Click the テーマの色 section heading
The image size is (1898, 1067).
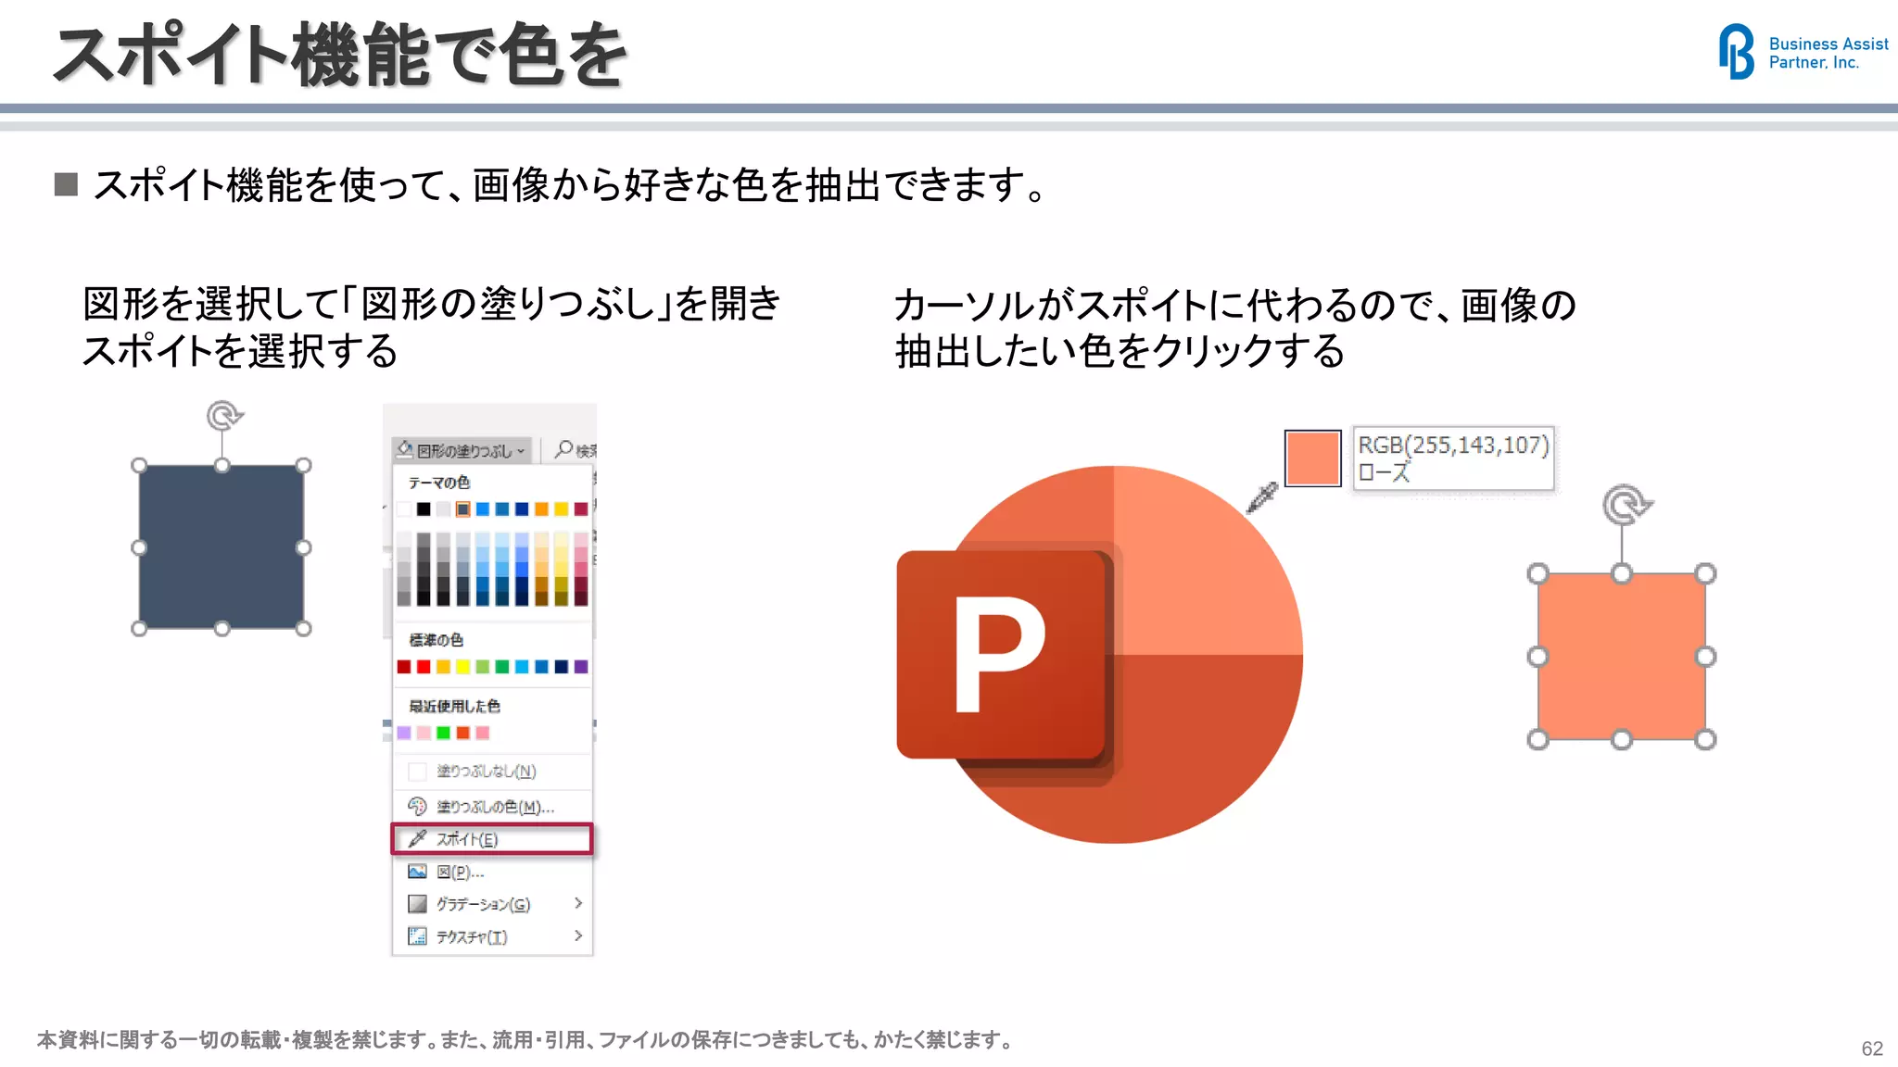click(x=439, y=482)
